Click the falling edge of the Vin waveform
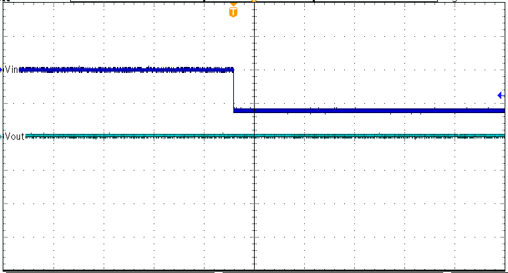The height and width of the screenshot is (273, 508). pos(233,90)
